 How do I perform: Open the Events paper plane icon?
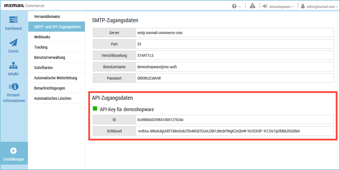13,42
